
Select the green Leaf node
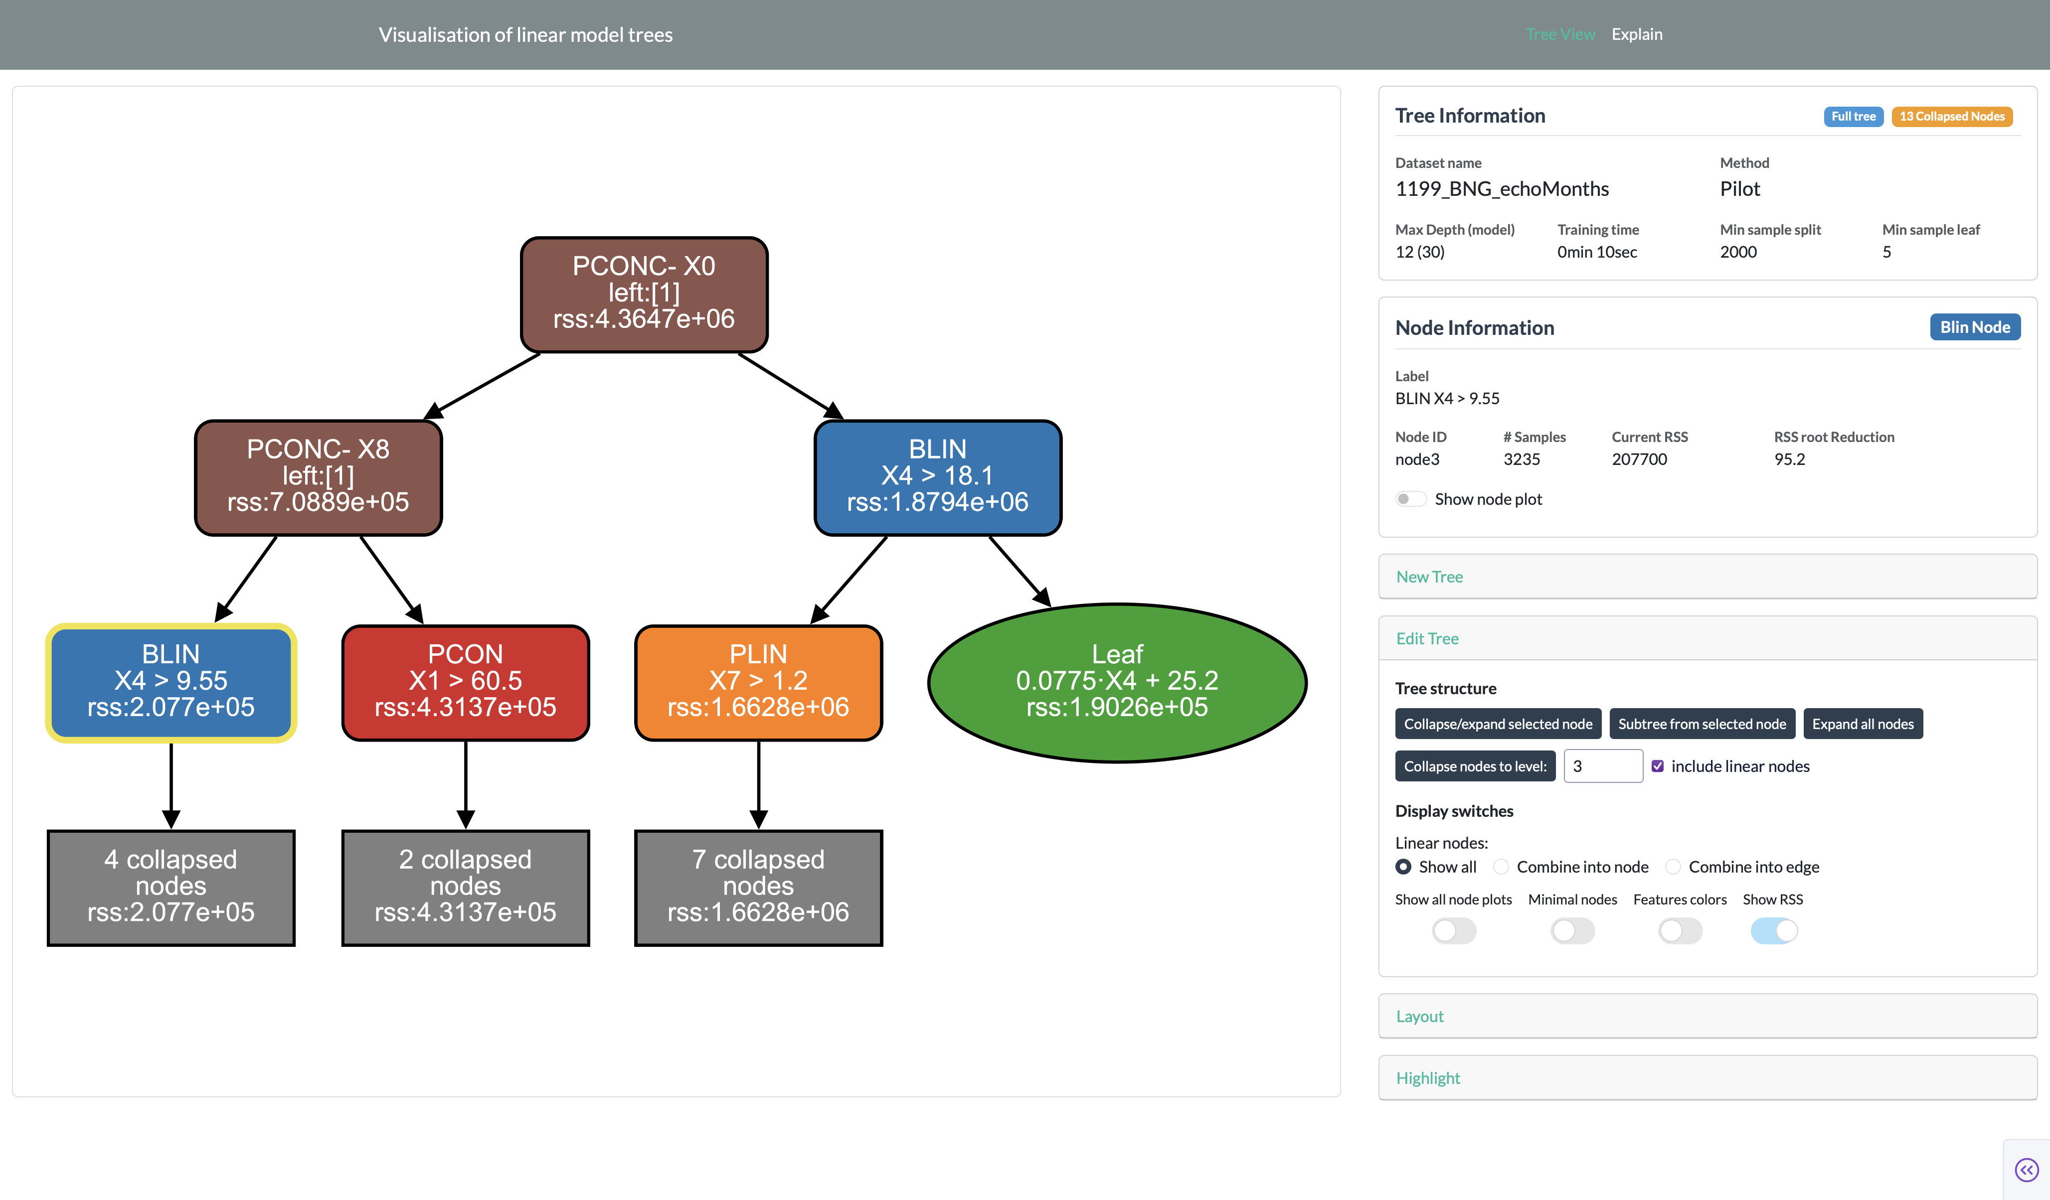pyautogui.click(x=1117, y=683)
